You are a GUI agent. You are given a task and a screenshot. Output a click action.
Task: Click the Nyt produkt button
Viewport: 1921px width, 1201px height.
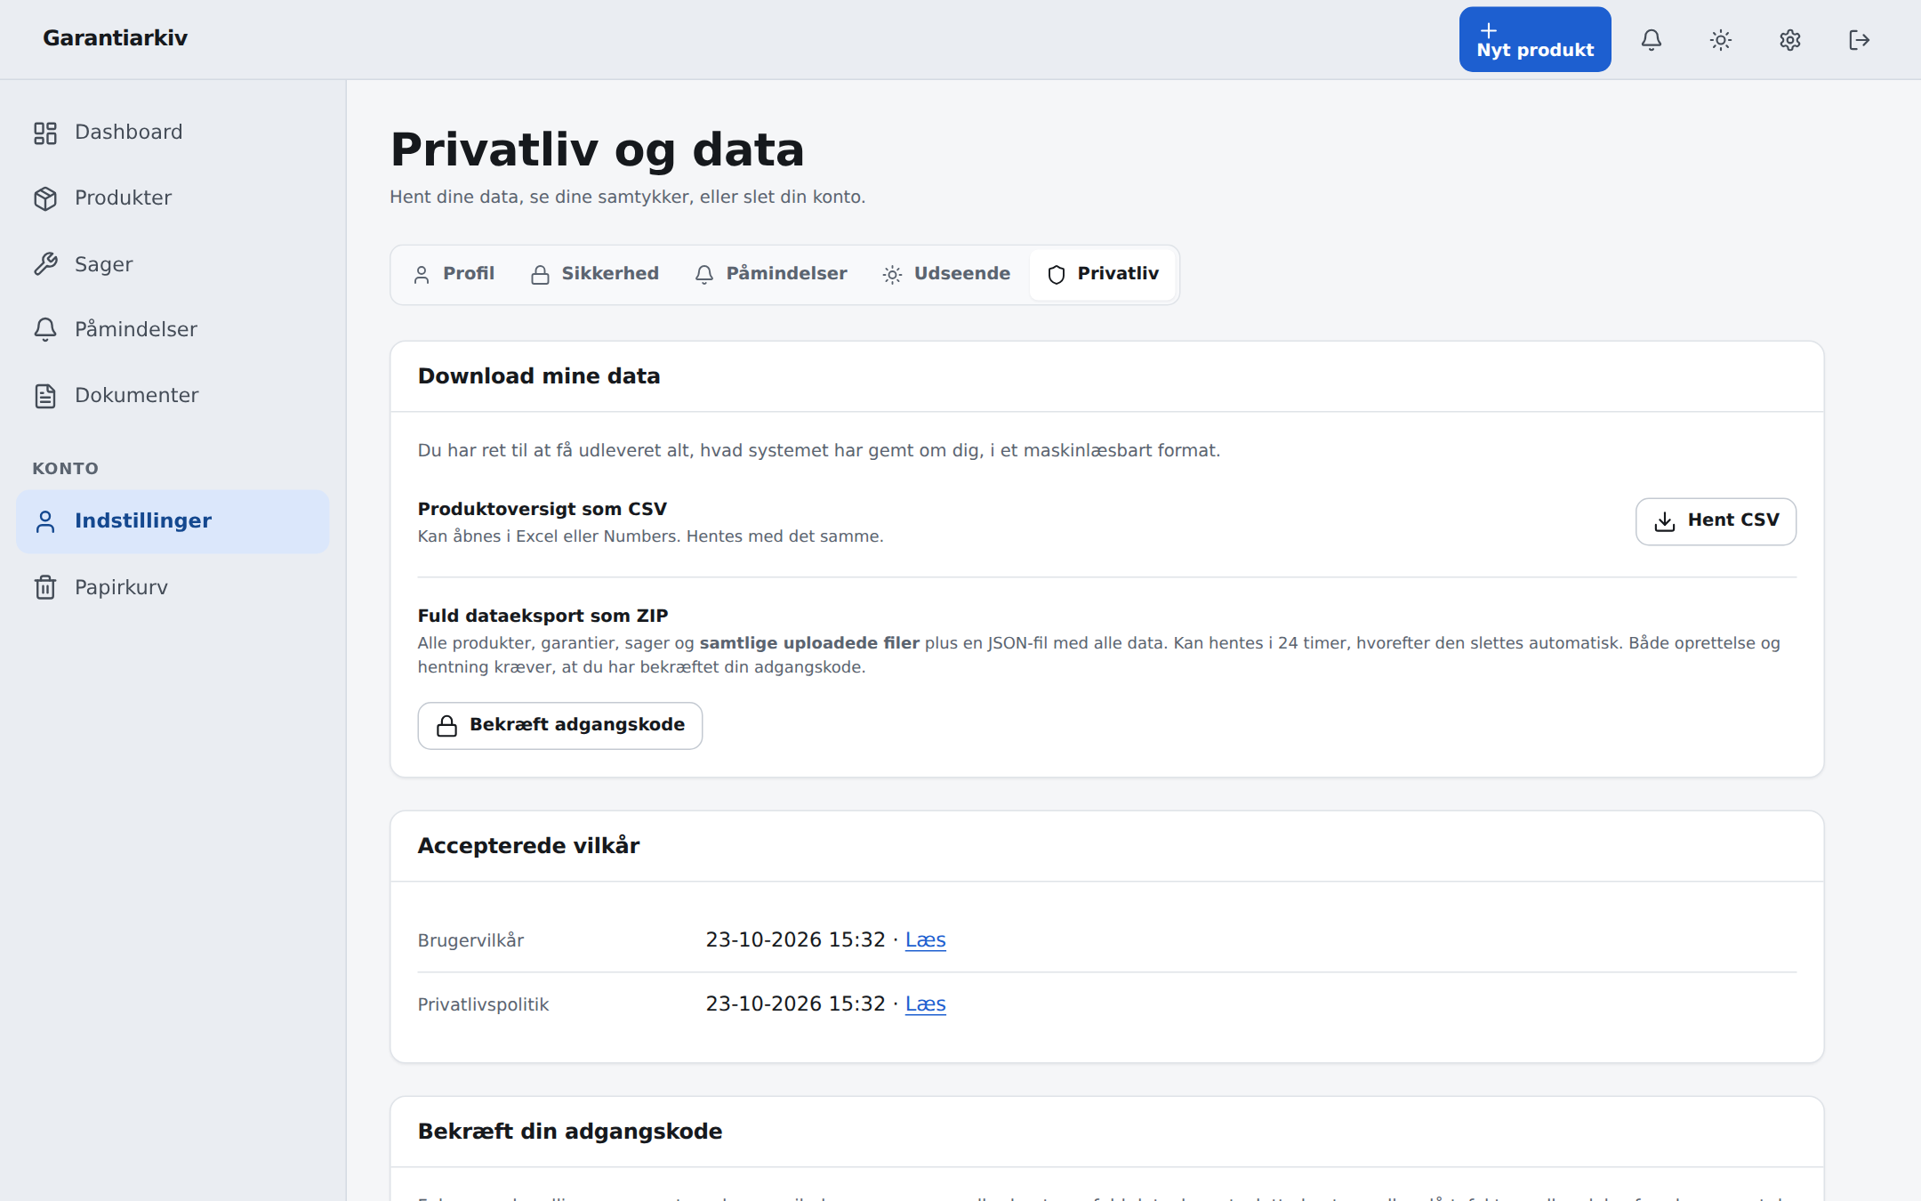click(1535, 39)
